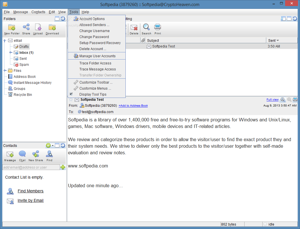Collapse the eMail tree node
The height and width of the screenshot is (229, 300).
(5, 40)
